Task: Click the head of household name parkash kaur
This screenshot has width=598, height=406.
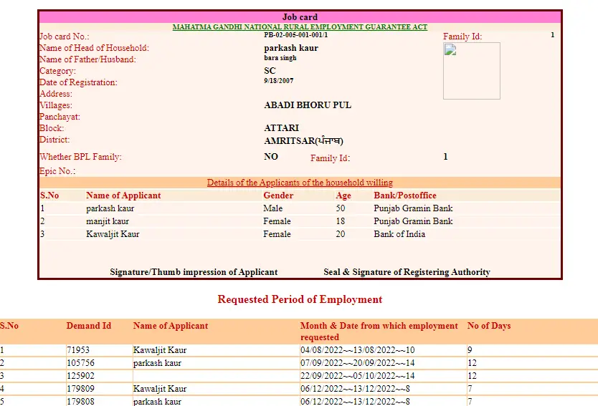Action: [291, 48]
